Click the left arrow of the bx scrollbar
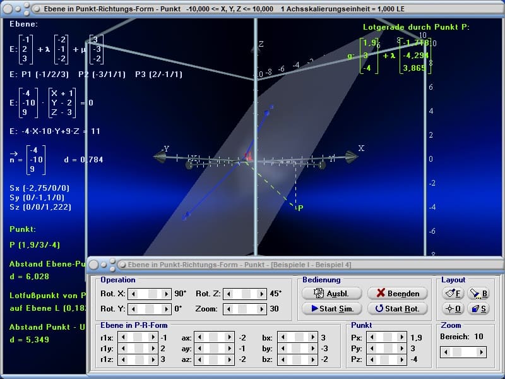The image size is (505, 379). 283,337
